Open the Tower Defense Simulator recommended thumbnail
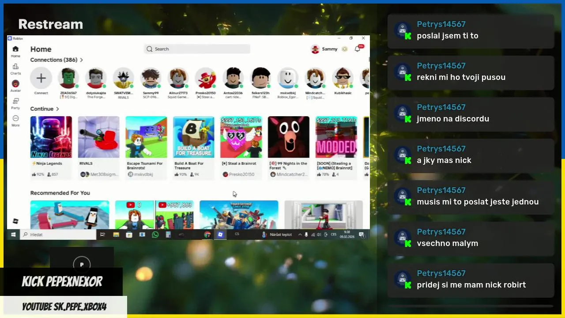The image size is (565, 318). [239, 215]
